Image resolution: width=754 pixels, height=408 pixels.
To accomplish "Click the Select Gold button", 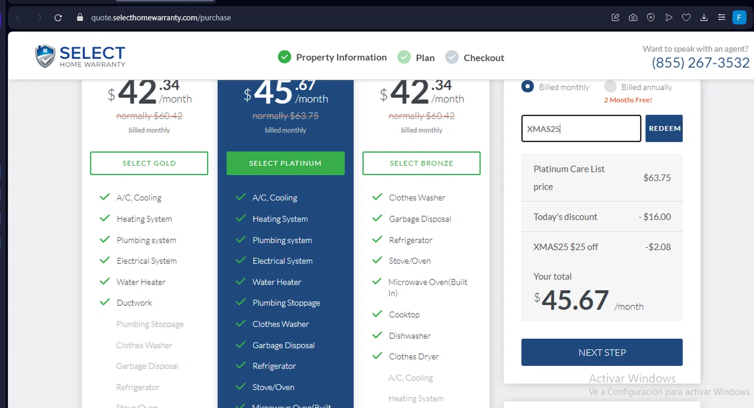I will click(x=149, y=163).
